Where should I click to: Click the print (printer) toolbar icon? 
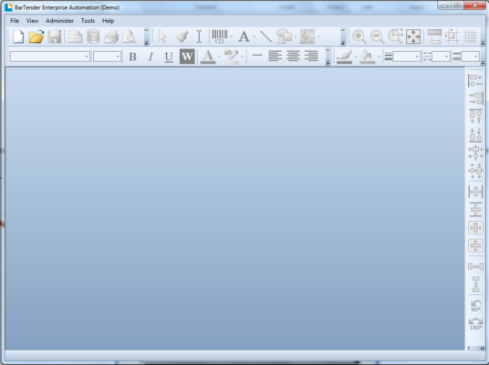(111, 36)
